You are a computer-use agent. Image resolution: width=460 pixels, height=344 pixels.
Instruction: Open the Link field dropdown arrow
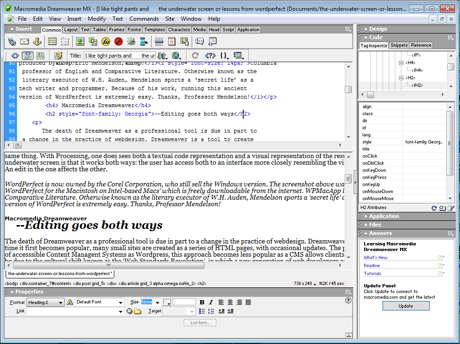pyautogui.click(x=120, y=311)
